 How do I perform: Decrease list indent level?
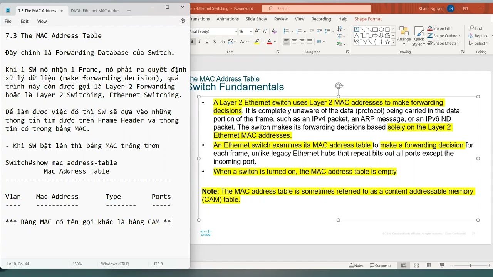312,31
